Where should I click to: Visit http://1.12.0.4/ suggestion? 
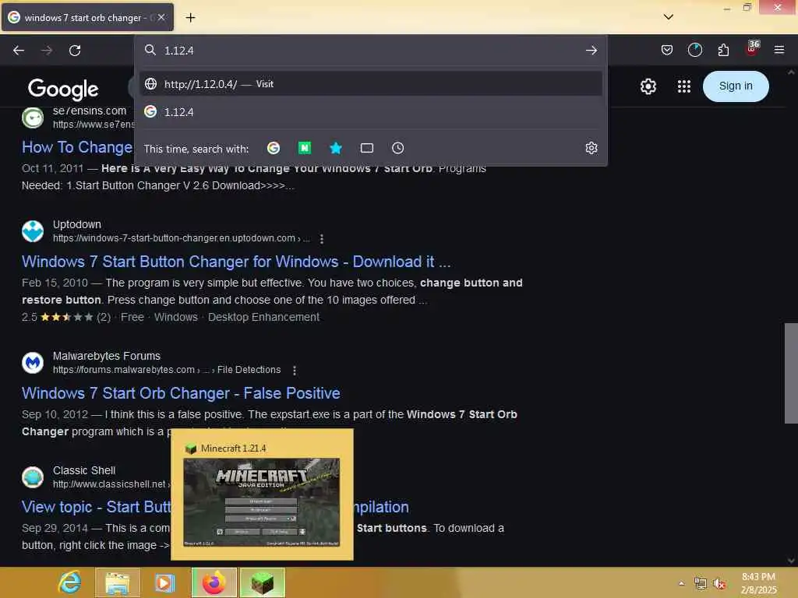370,84
